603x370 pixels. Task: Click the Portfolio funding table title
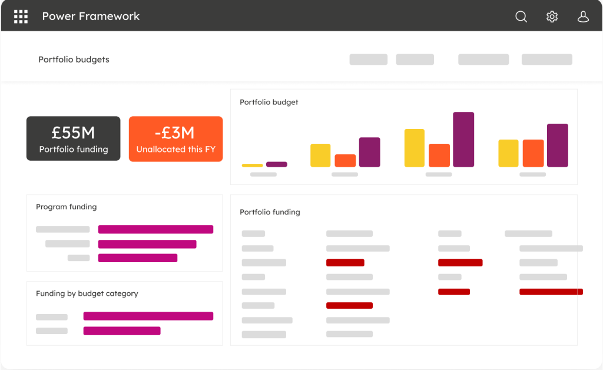pos(270,212)
